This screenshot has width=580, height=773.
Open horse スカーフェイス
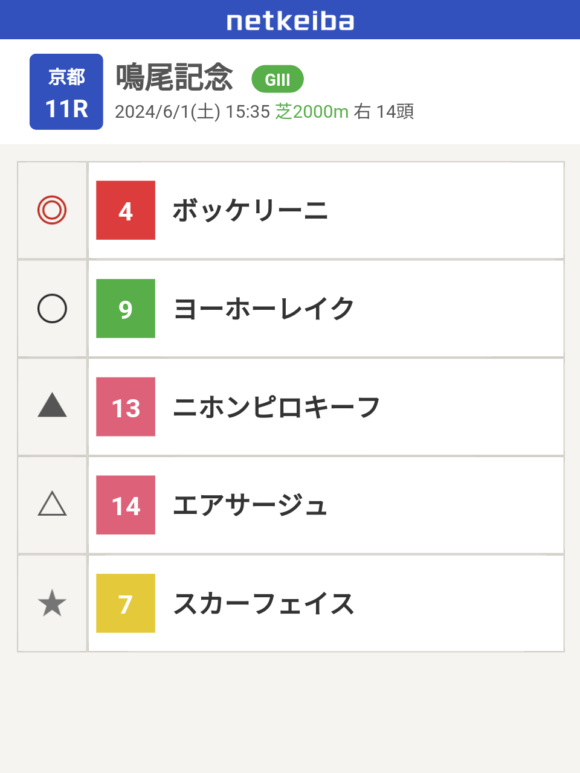click(x=264, y=604)
